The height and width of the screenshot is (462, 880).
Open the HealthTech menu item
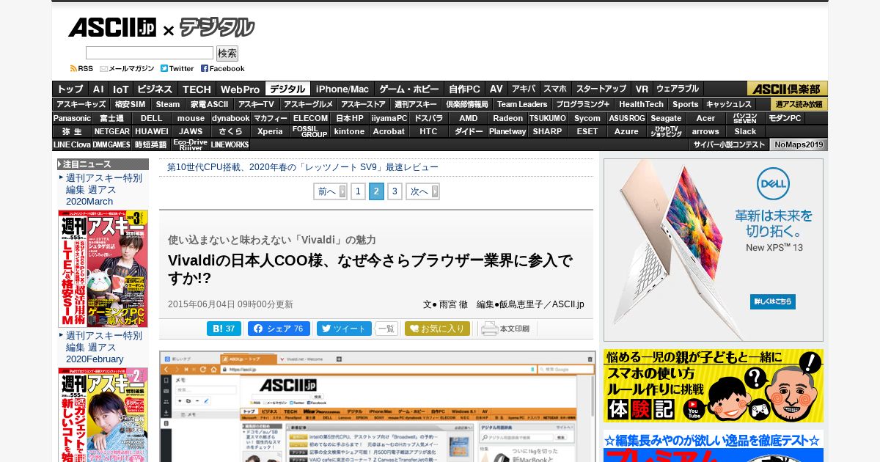click(x=641, y=104)
